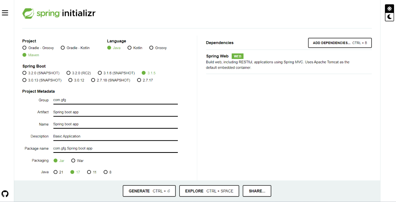Select Spring Boot 3.2.0 (RC2)

tap(78, 73)
